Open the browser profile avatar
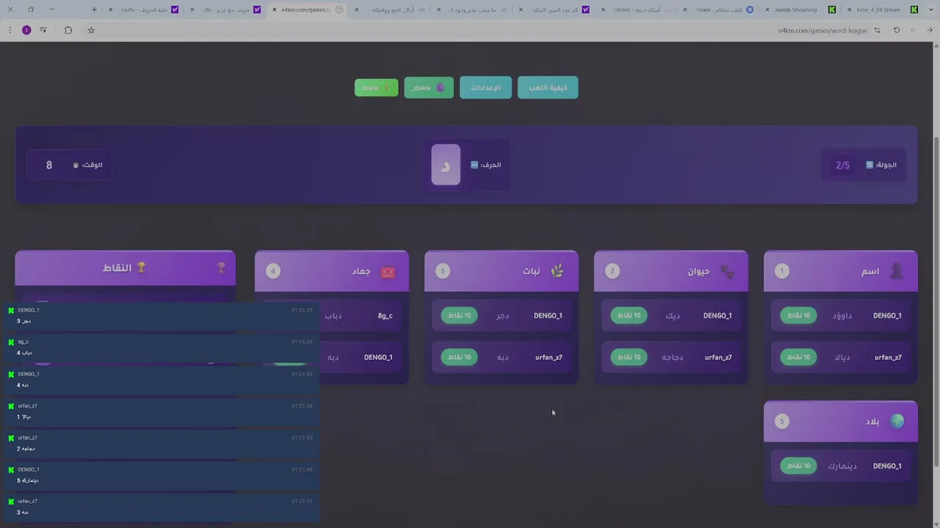Viewport: 940px width, 528px height. click(26, 30)
